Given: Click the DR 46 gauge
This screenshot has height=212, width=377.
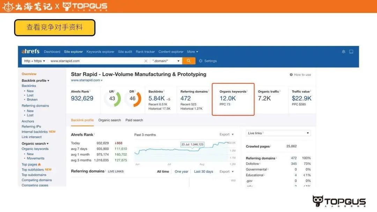Looking at the screenshot, I should [x=133, y=98].
